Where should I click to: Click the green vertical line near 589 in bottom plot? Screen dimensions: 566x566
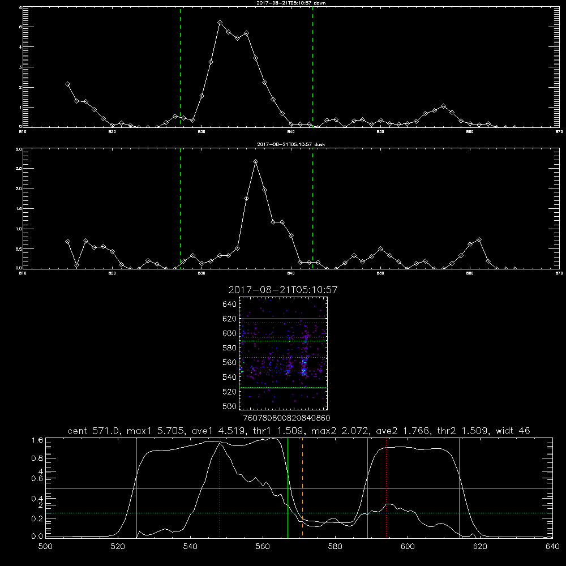coord(367,487)
